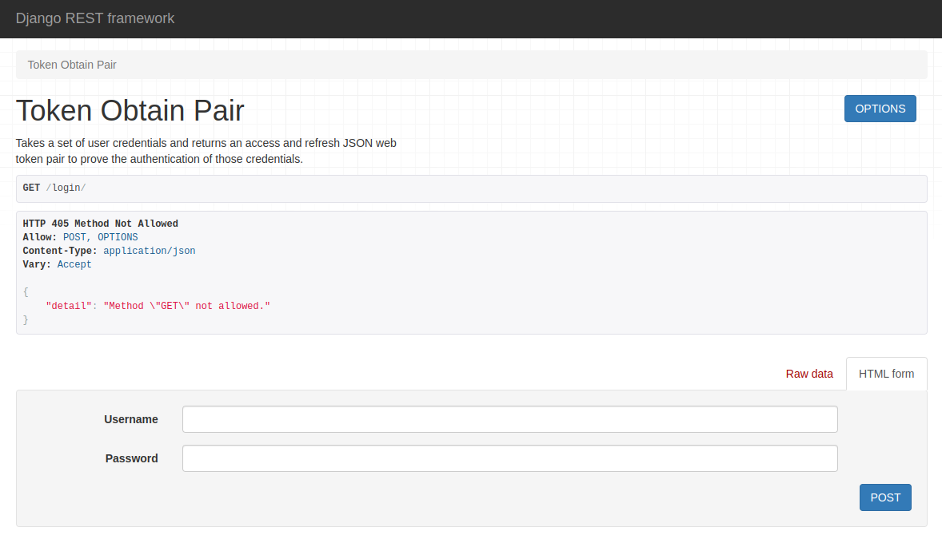
Task: Click the Method GET not allowed message
Action: coord(186,306)
